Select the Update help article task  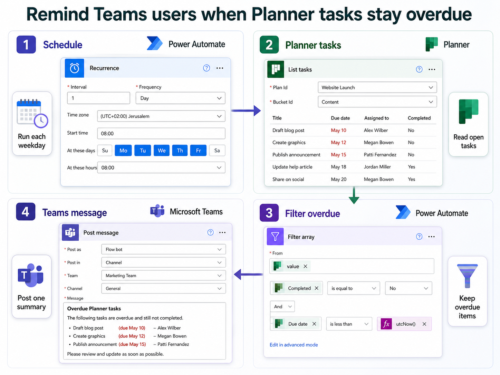pyautogui.click(x=352, y=167)
